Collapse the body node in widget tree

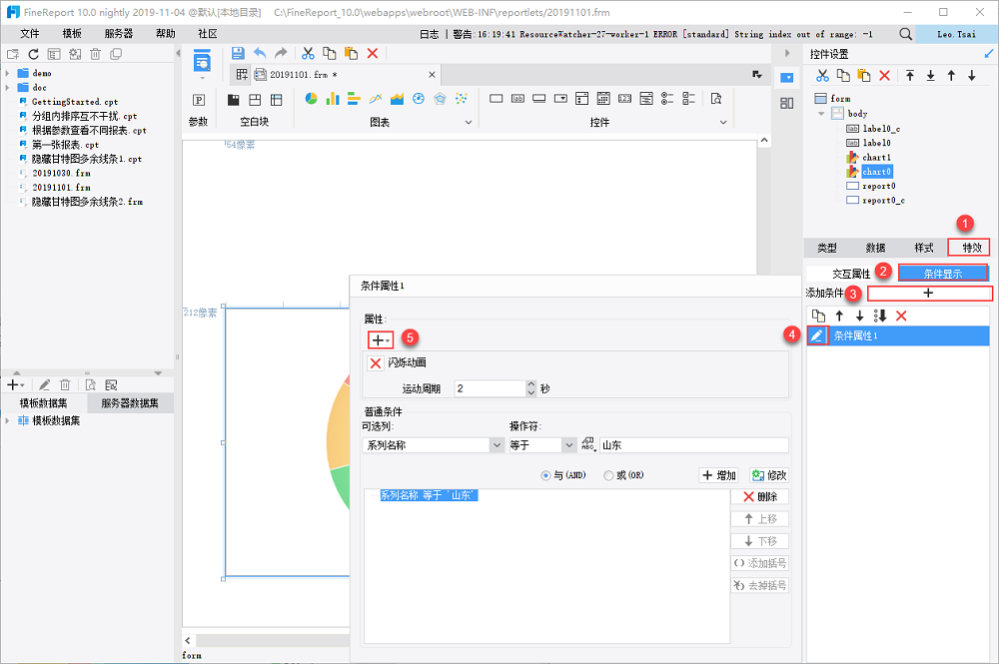822,114
